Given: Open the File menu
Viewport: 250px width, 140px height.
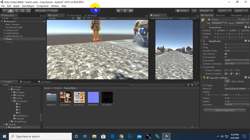Looking at the screenshot, I should pos(3,6).
